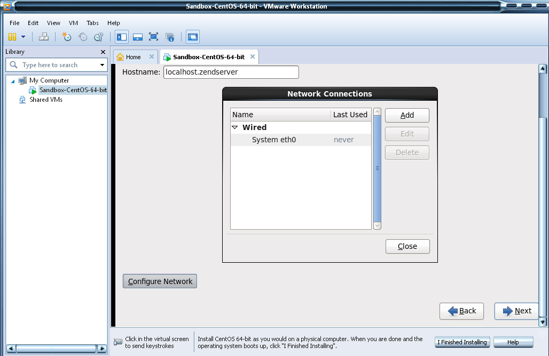Click I Finished Installing button

[462, 342]
